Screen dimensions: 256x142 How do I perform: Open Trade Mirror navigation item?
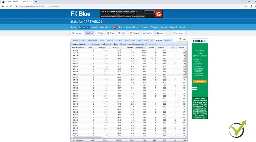pos(105,27)
